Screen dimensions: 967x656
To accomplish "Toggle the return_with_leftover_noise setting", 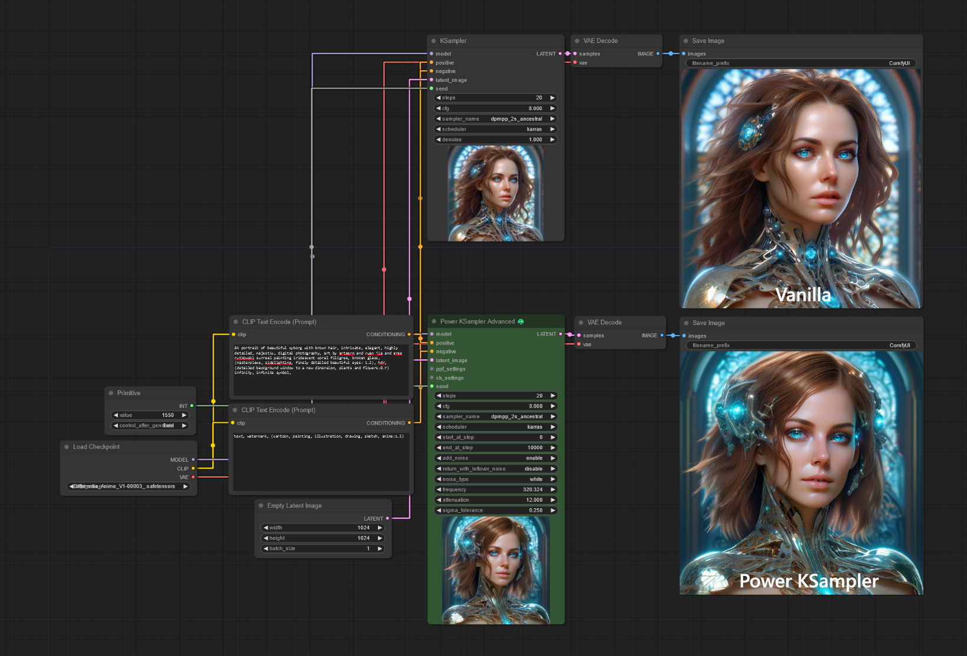I will 496,469.
